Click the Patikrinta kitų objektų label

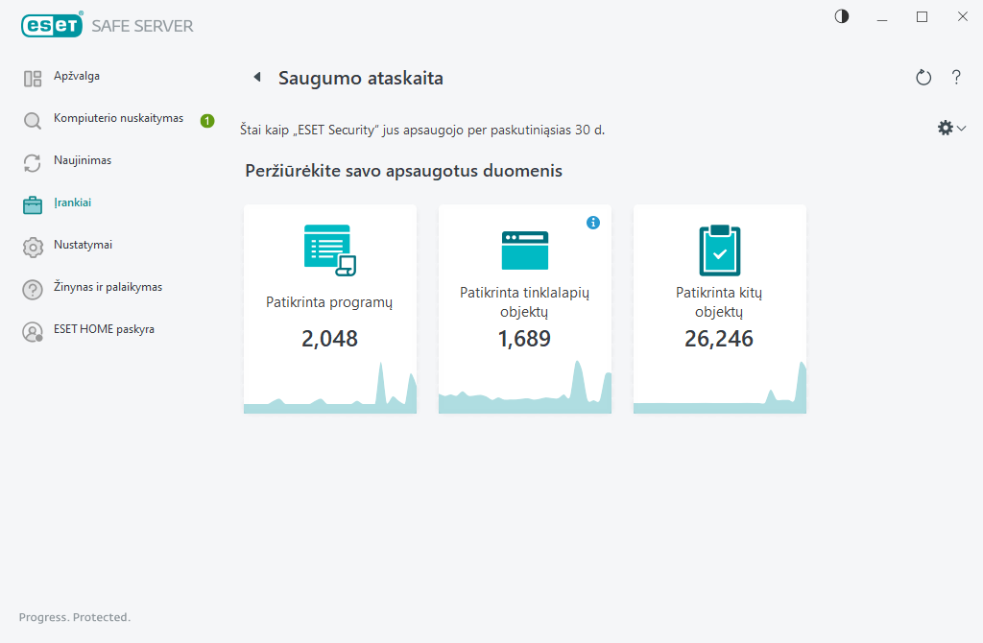719,302
